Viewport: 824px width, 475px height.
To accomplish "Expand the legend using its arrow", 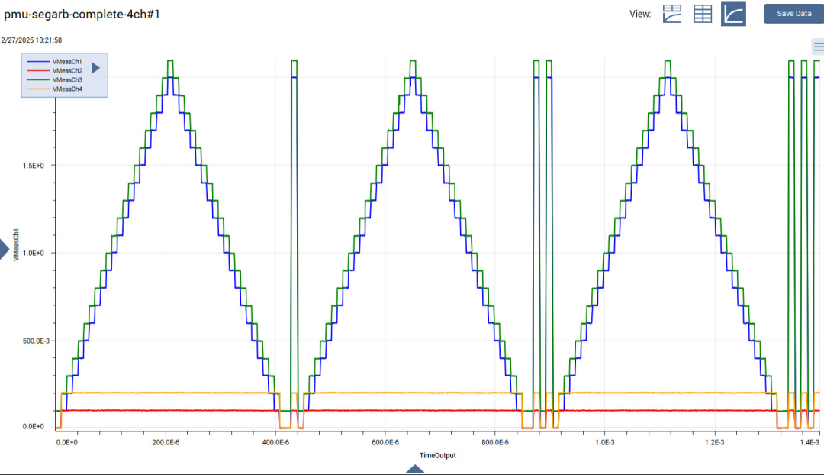I will tap(95, 68).
